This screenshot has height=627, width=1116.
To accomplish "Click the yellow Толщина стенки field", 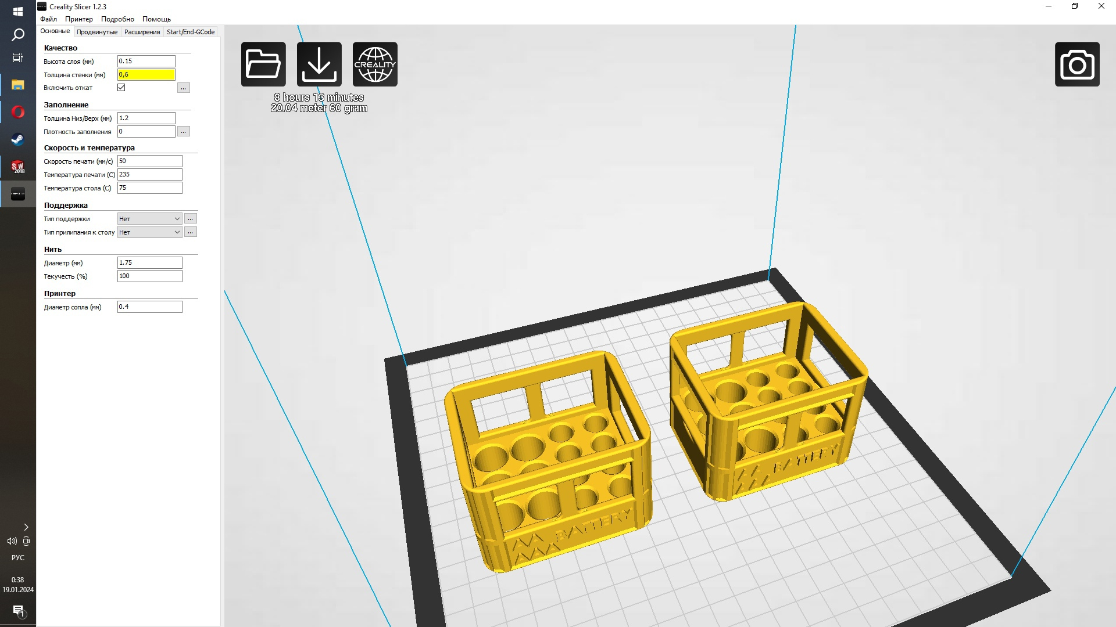I will [146, 74].
